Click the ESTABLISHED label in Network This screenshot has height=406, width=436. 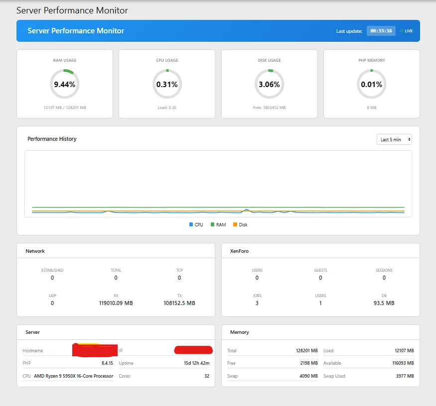(52, 270)
